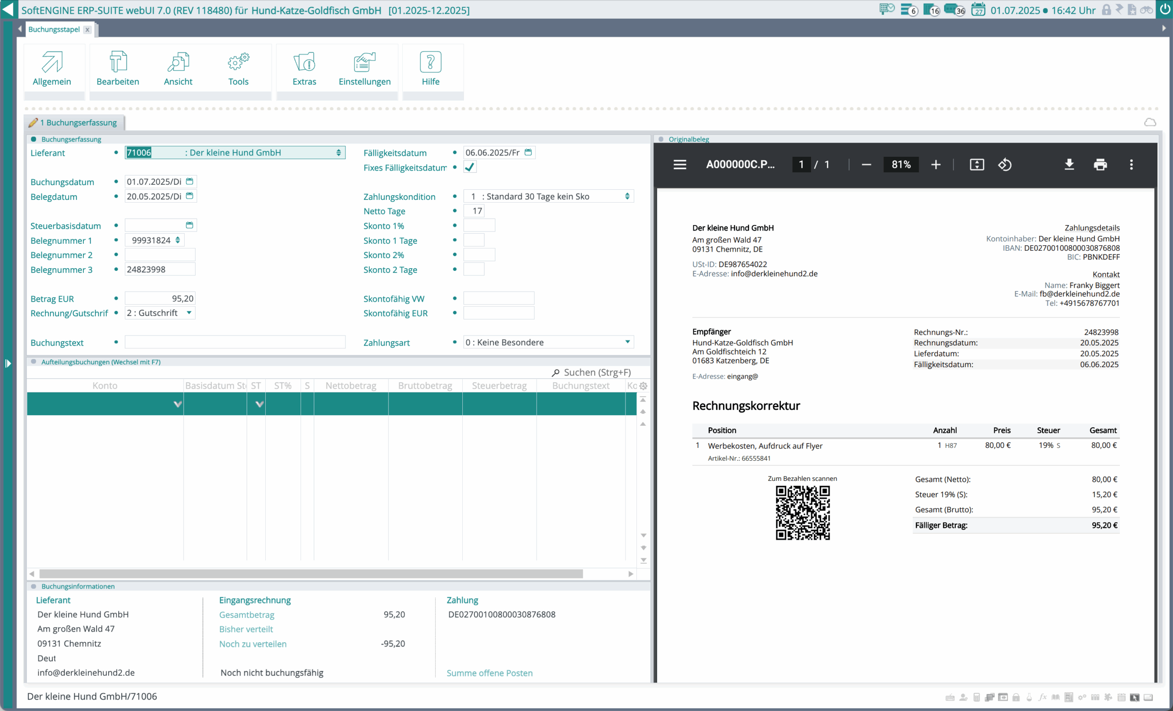Open the messages icon with badge 36
This screenshot has height=711, width=1173.
[x=954, y=10]
